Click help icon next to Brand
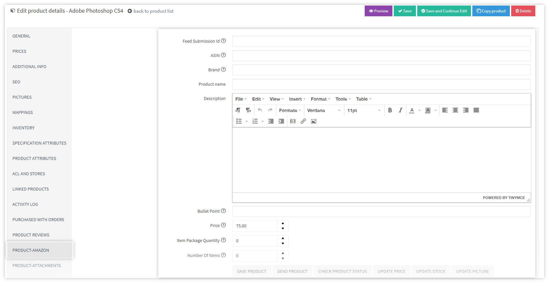The width and height of the screenshot is (549, 283). 223,69
